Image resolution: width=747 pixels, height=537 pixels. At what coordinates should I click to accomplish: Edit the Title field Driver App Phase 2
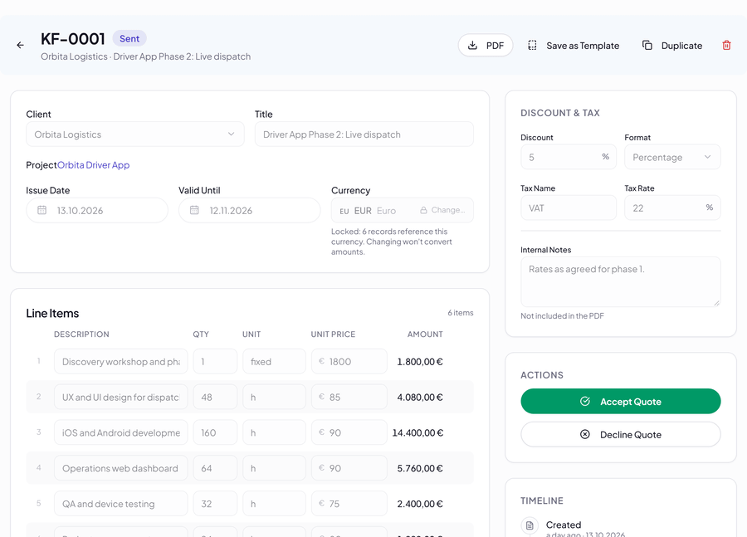[x=364, y=134]
